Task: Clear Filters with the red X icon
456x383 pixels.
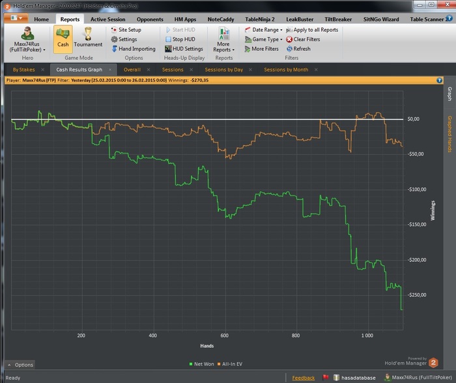Action: coord(303,39)
